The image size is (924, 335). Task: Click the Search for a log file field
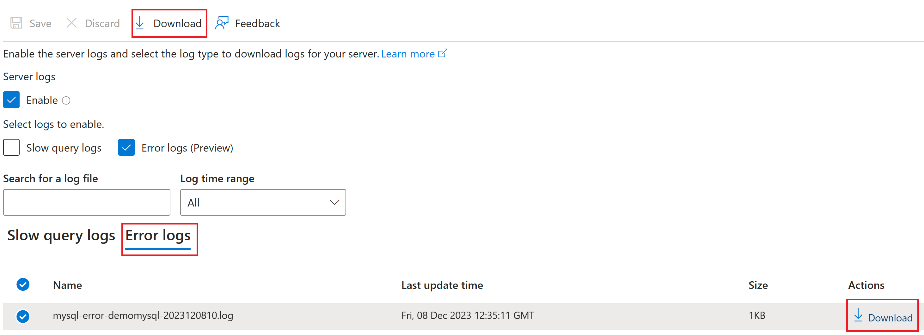pos(87,202)
